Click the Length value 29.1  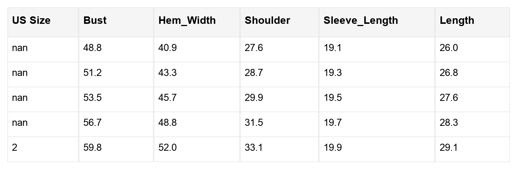pos(449,148)
